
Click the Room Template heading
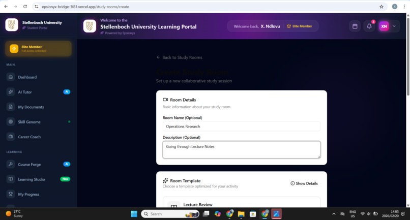point(185,181)
